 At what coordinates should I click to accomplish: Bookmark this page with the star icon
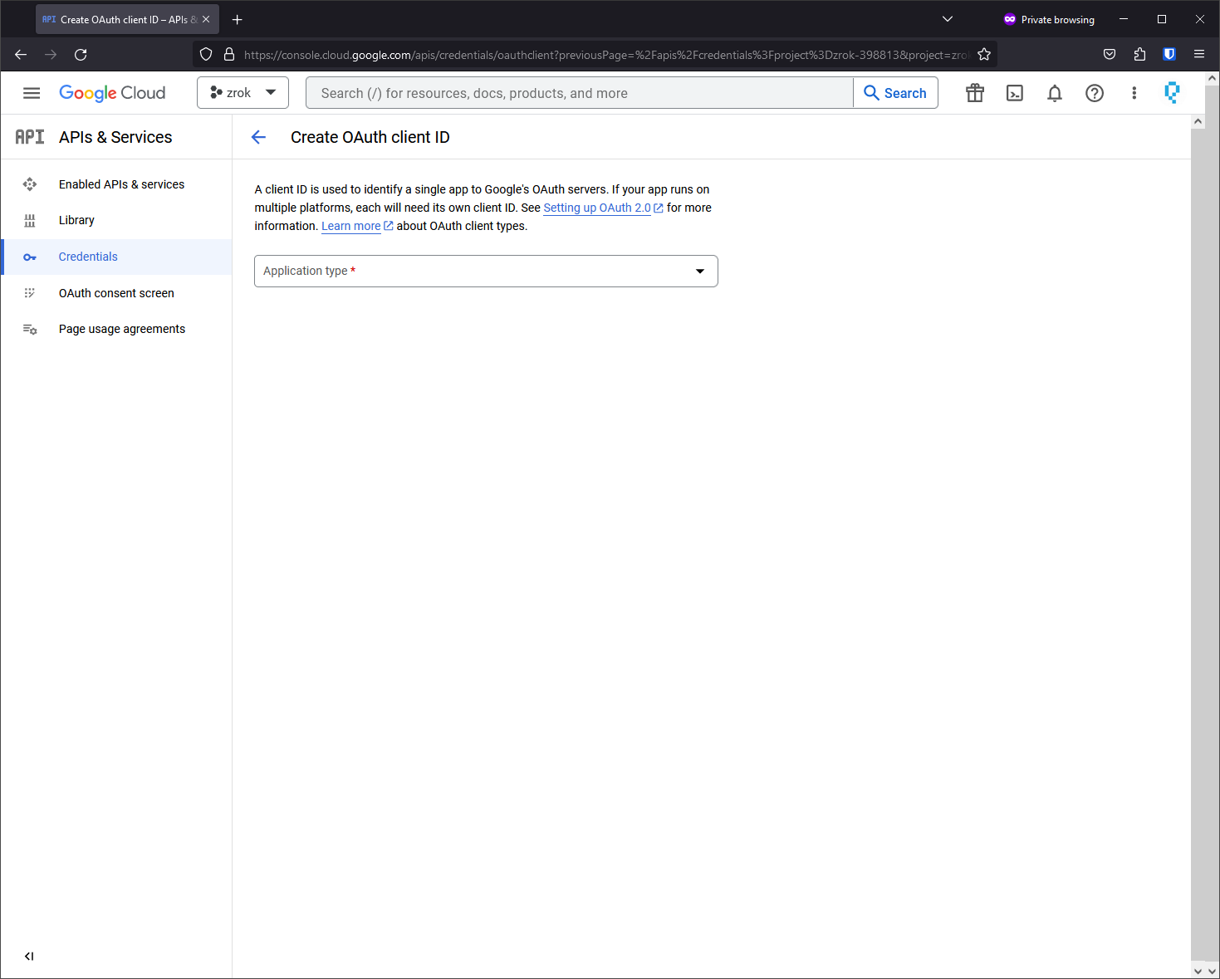coord(984,55)
